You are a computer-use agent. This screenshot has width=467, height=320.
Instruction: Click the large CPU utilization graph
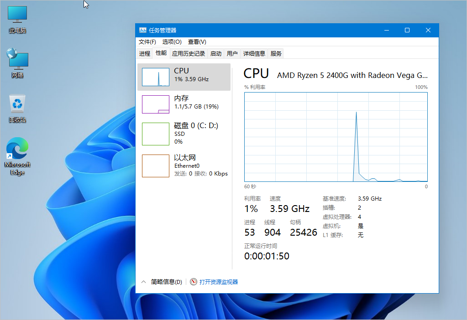click(336, 137)
